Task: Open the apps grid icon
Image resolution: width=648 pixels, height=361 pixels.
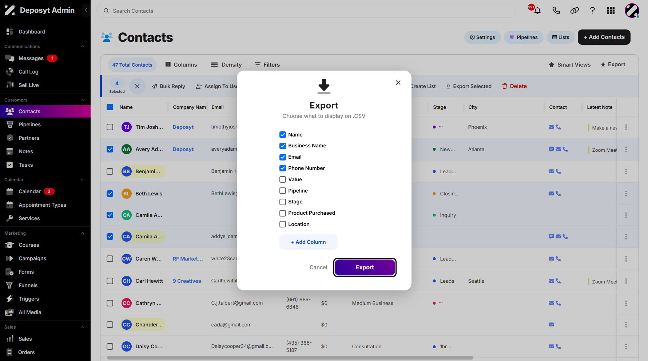Action: click(x=611, y=11)
